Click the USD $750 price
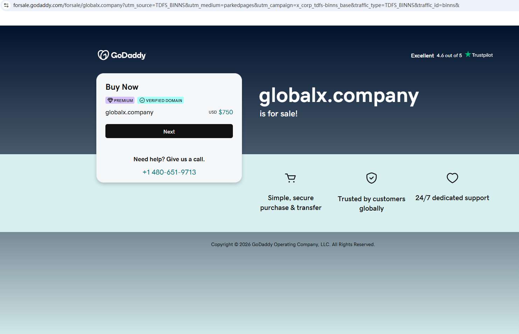Image resolution: width=519 pixels, height=334 pixels. pos(221,112)
